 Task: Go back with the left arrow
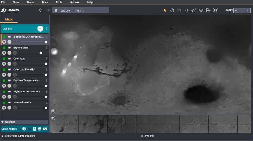point(41,10)
